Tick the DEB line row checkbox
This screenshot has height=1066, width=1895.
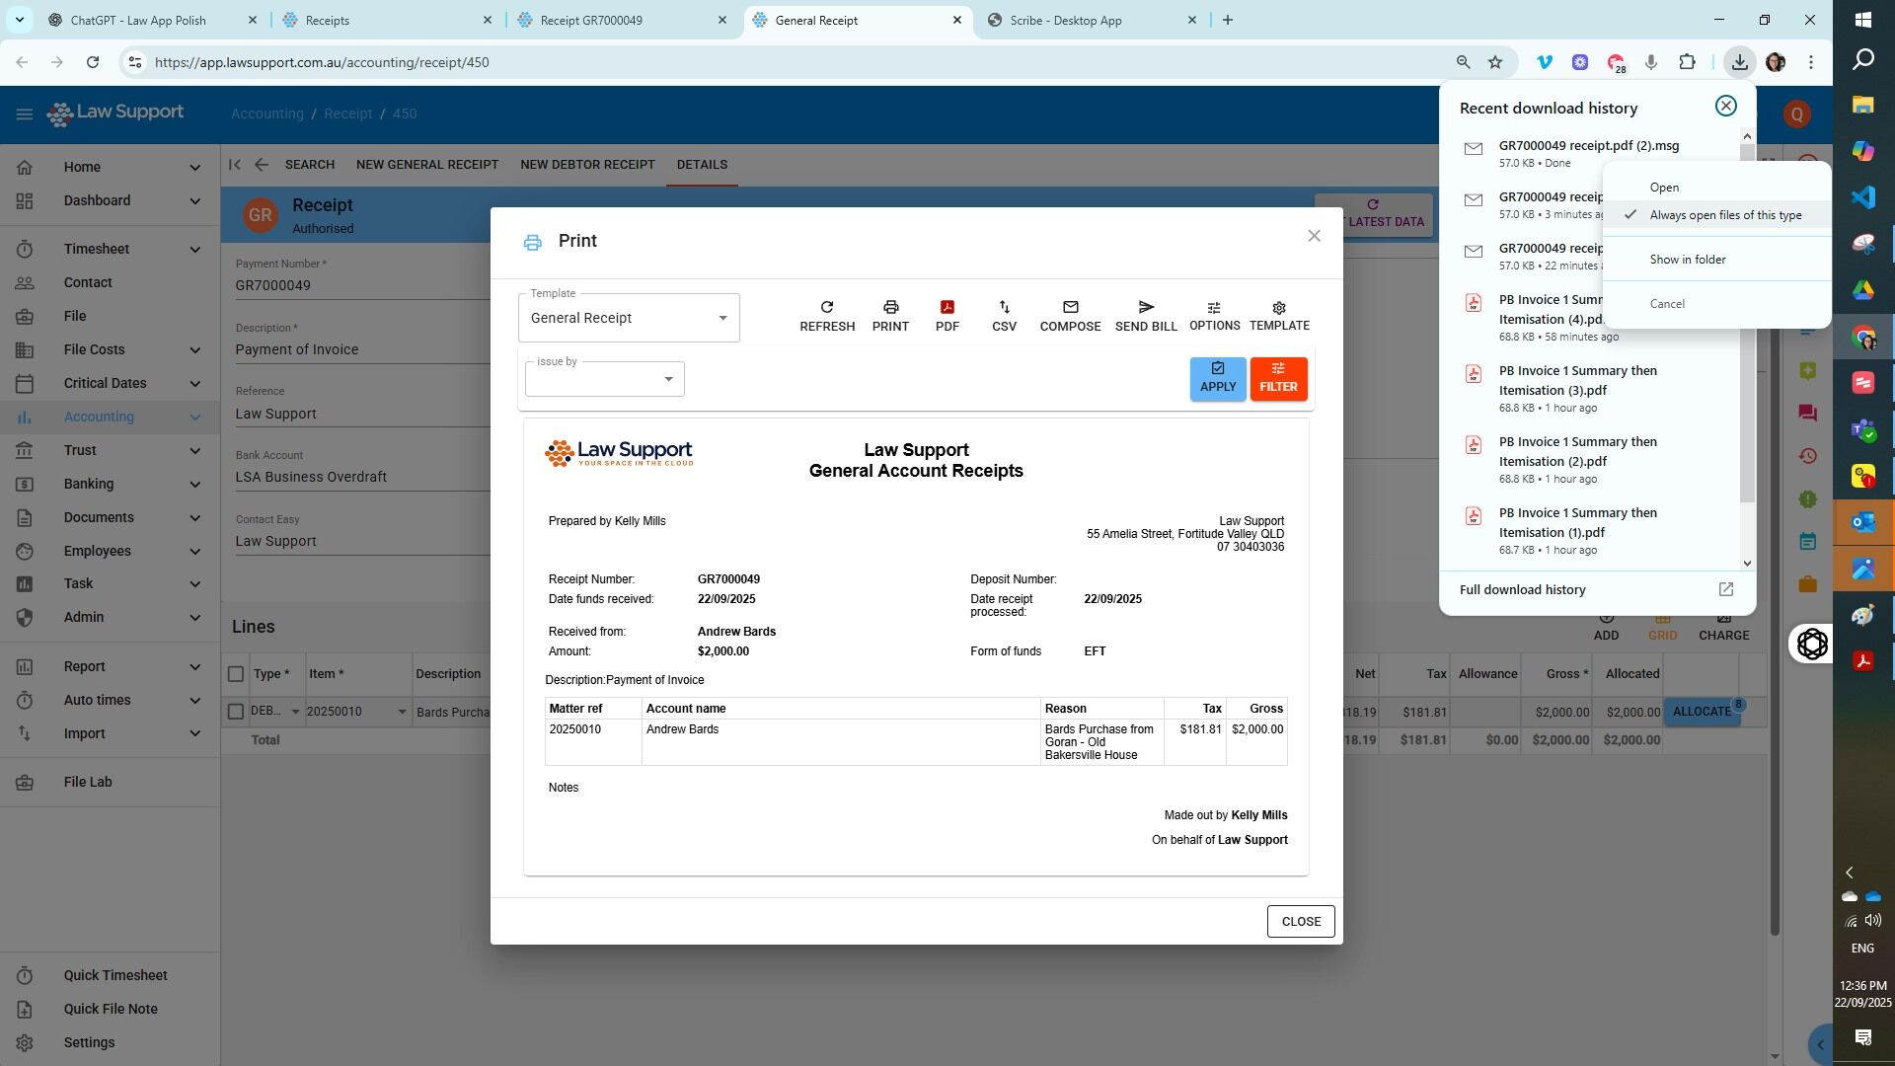(235, 712)
